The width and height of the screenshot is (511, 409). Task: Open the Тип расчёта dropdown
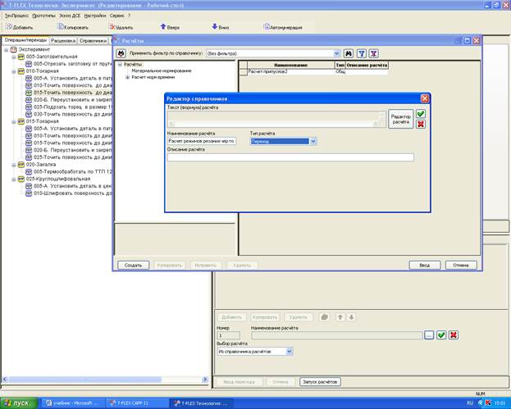(x=313, y=141)
